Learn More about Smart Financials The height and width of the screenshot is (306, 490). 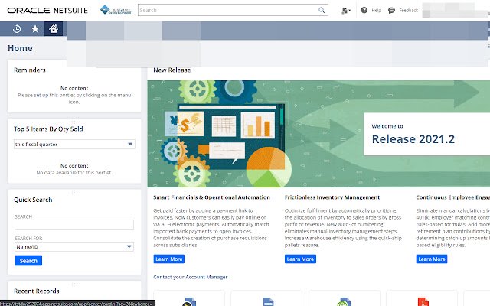click(x=168, y=259)
